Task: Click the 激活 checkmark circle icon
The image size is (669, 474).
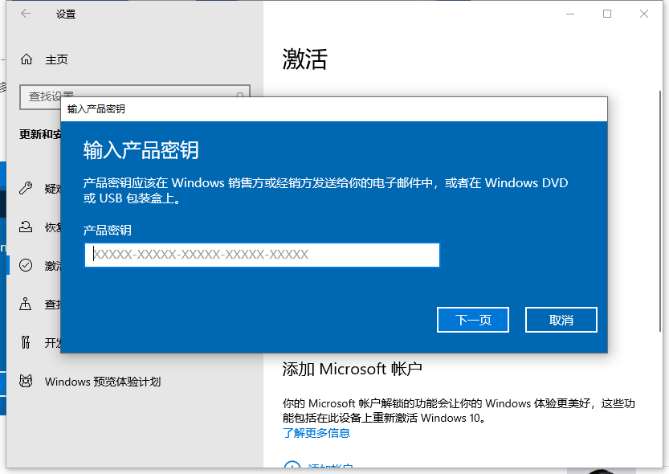Action: coord(27,266)
